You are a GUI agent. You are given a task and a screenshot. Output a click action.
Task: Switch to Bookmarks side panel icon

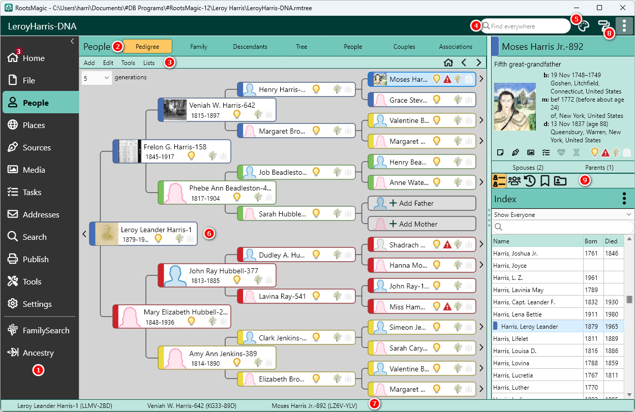[x=545, y=181]
